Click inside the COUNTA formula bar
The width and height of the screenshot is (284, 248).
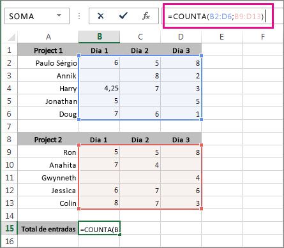(218, 16)
